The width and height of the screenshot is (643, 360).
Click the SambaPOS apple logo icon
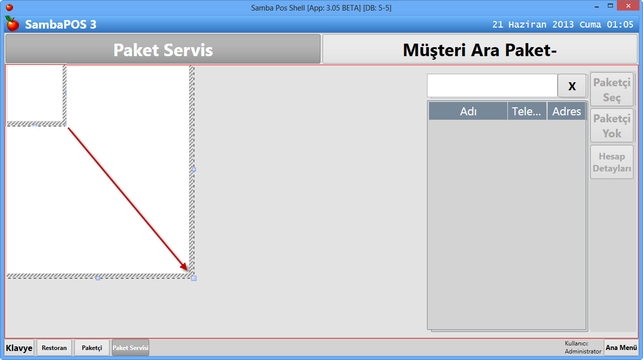(12, 24)
